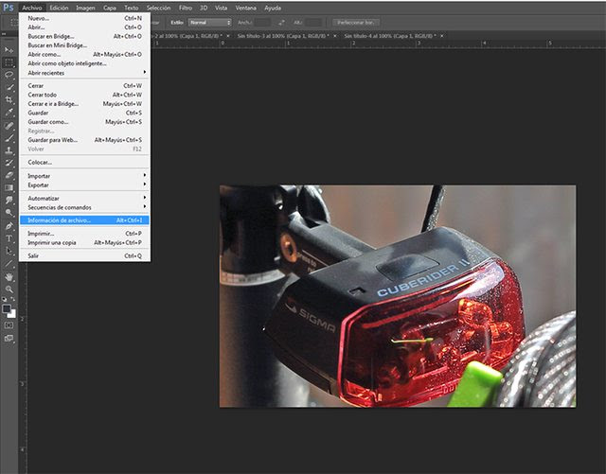
Task: Close the Sin título-4 document tab
Action: [442, 36]
